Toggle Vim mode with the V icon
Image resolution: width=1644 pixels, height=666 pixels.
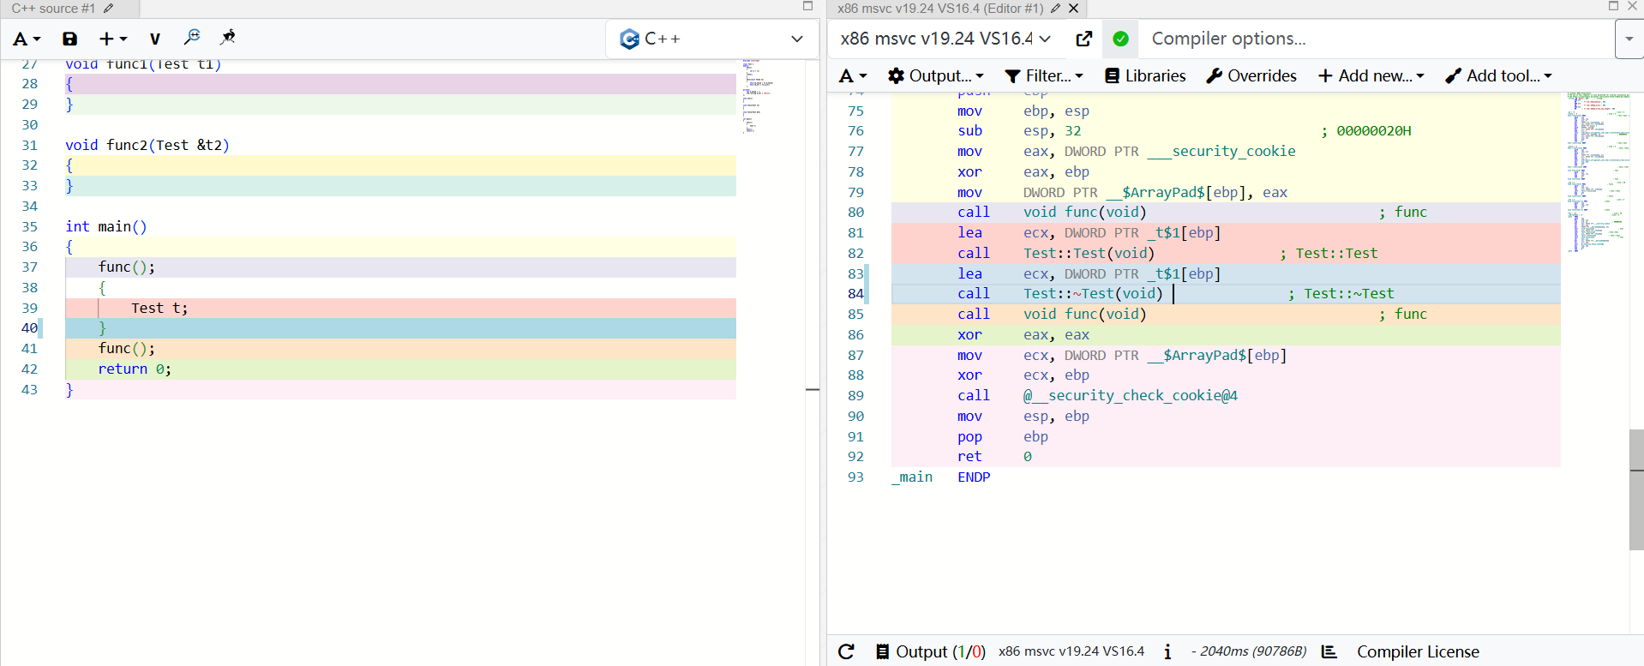pyautogui.click(x=154, y=39)
